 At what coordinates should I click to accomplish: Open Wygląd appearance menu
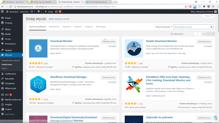(8, 50)
